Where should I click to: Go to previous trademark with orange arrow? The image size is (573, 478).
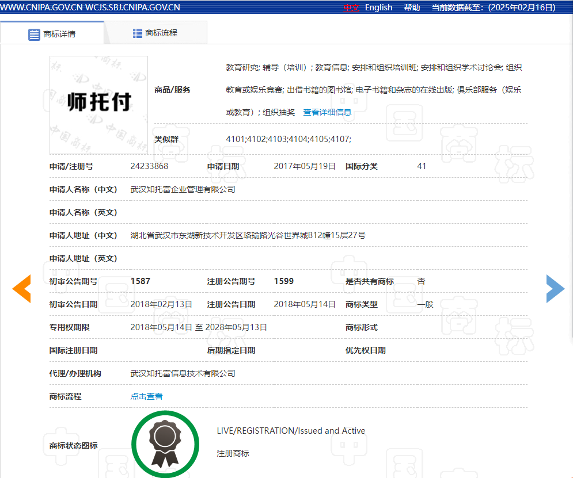pos(21,289)
